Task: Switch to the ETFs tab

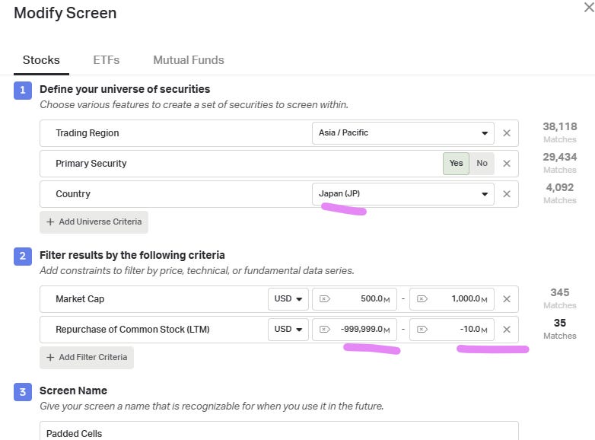Action: tap(107, 60)
